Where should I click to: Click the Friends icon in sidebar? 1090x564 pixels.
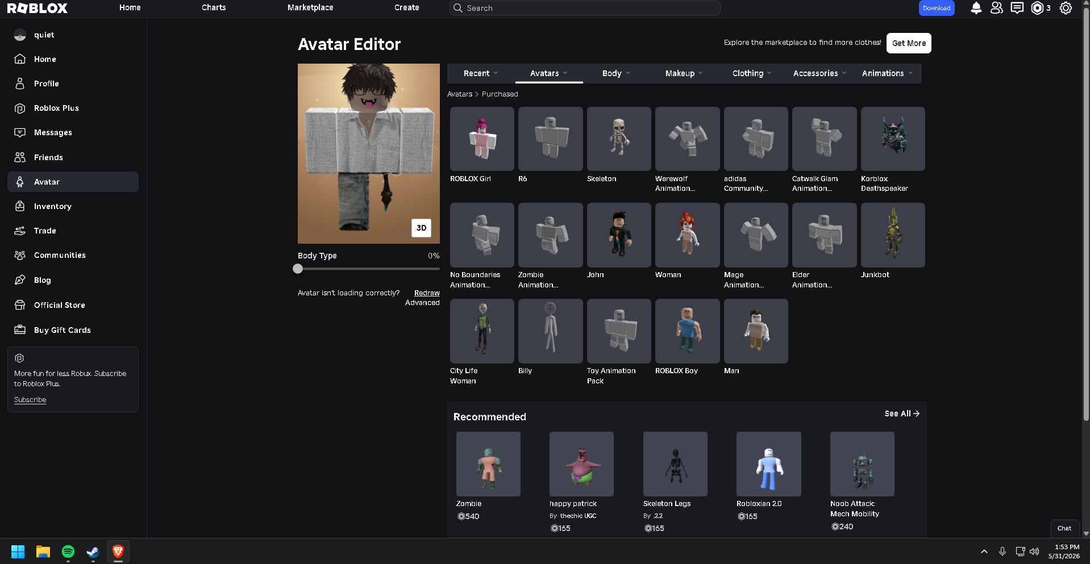(x=20, y=157)
